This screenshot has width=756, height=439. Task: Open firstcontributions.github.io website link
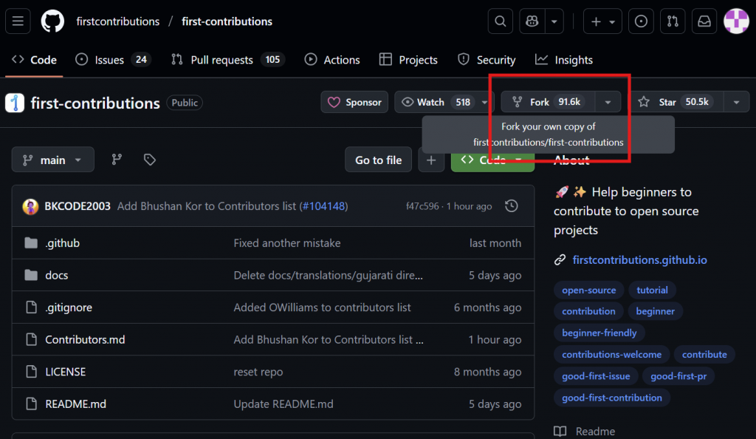click(x=640, y=260)
